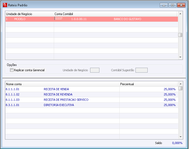Viewport: 189px width, 149px height.
Task: Click the Rateio Padrão application icon
Action: pos(5,5)
